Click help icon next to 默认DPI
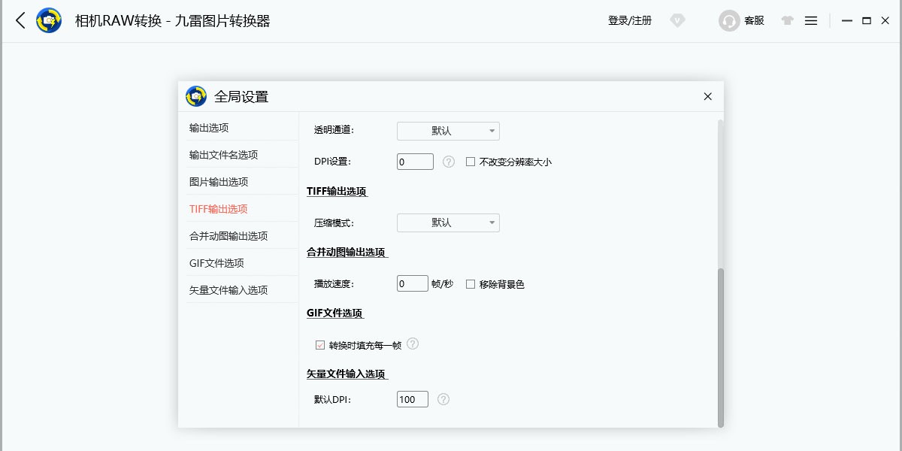The image size is (902, 451). tap(443, 399)
